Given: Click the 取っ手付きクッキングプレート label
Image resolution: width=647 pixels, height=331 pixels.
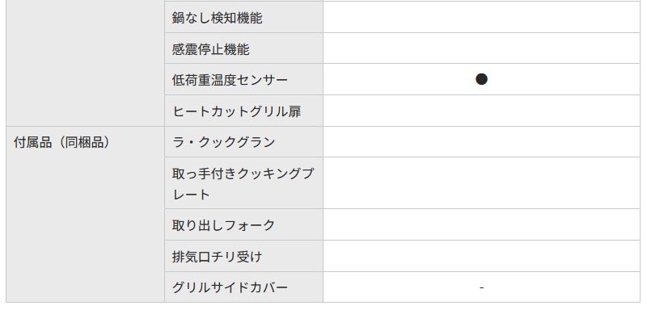Looking at the screenshot, I should 243,184.
